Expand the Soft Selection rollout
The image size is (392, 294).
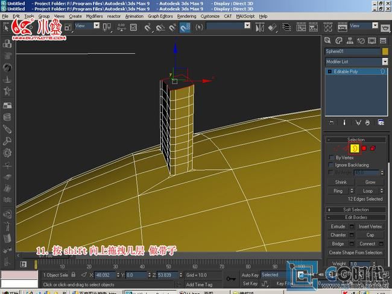(x=356, y=210)
